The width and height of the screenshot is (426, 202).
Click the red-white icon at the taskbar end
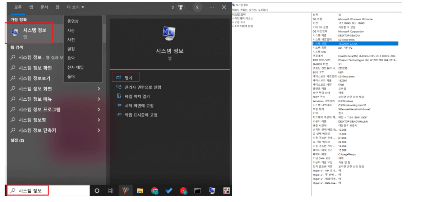pyautogui.click(x=227, y=191)
